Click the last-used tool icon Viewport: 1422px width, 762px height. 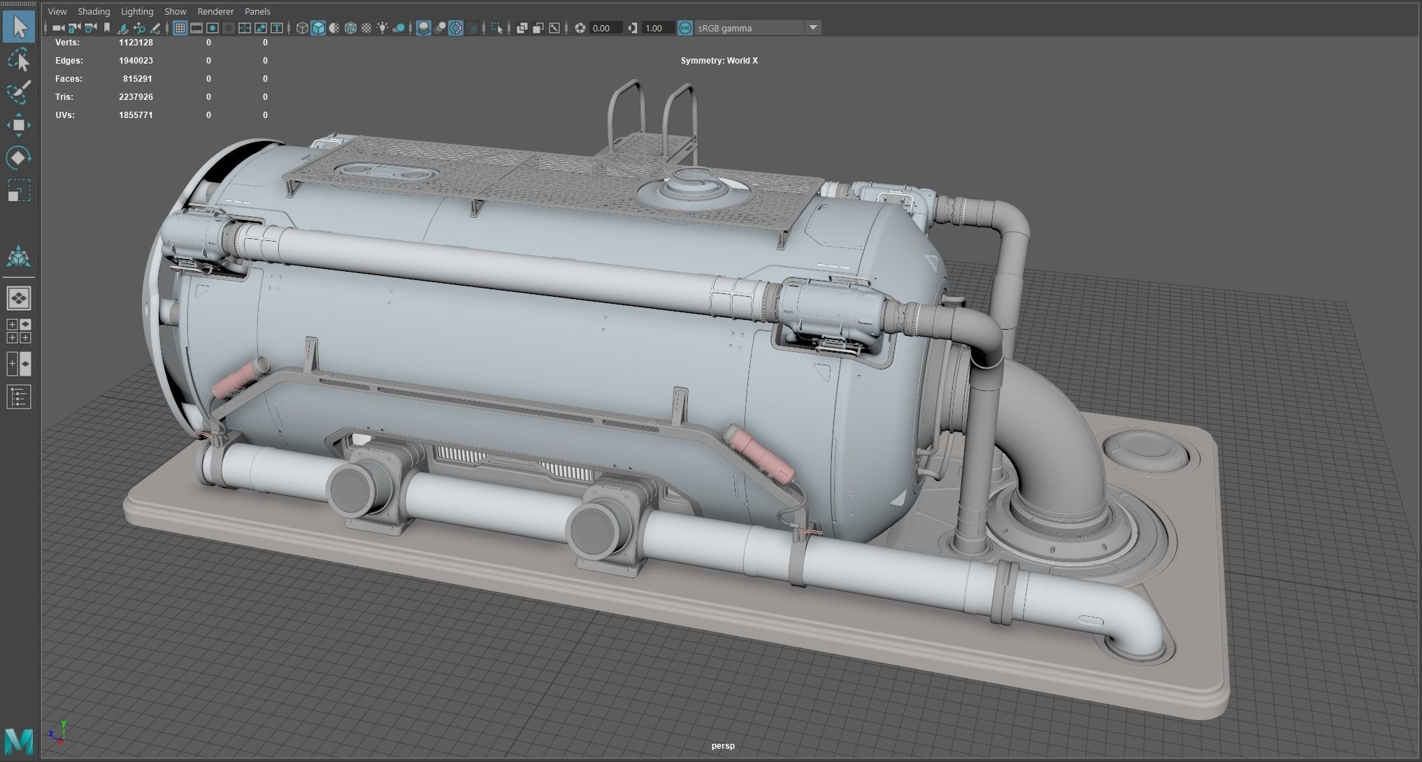19,257
